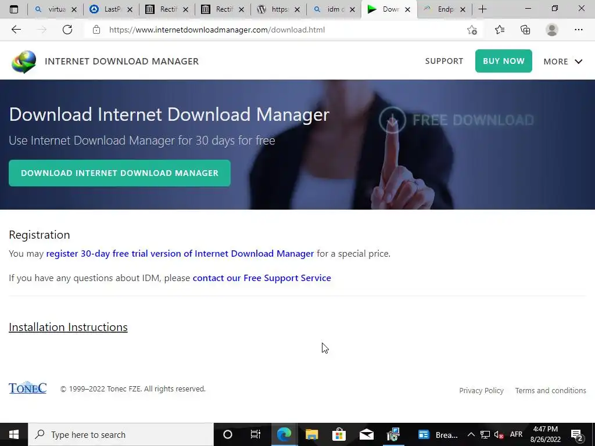Image resolution: width=595 pixels, height=446 pixels.
Task: Open contact our Free Support Service link
Action: point(262,278)
